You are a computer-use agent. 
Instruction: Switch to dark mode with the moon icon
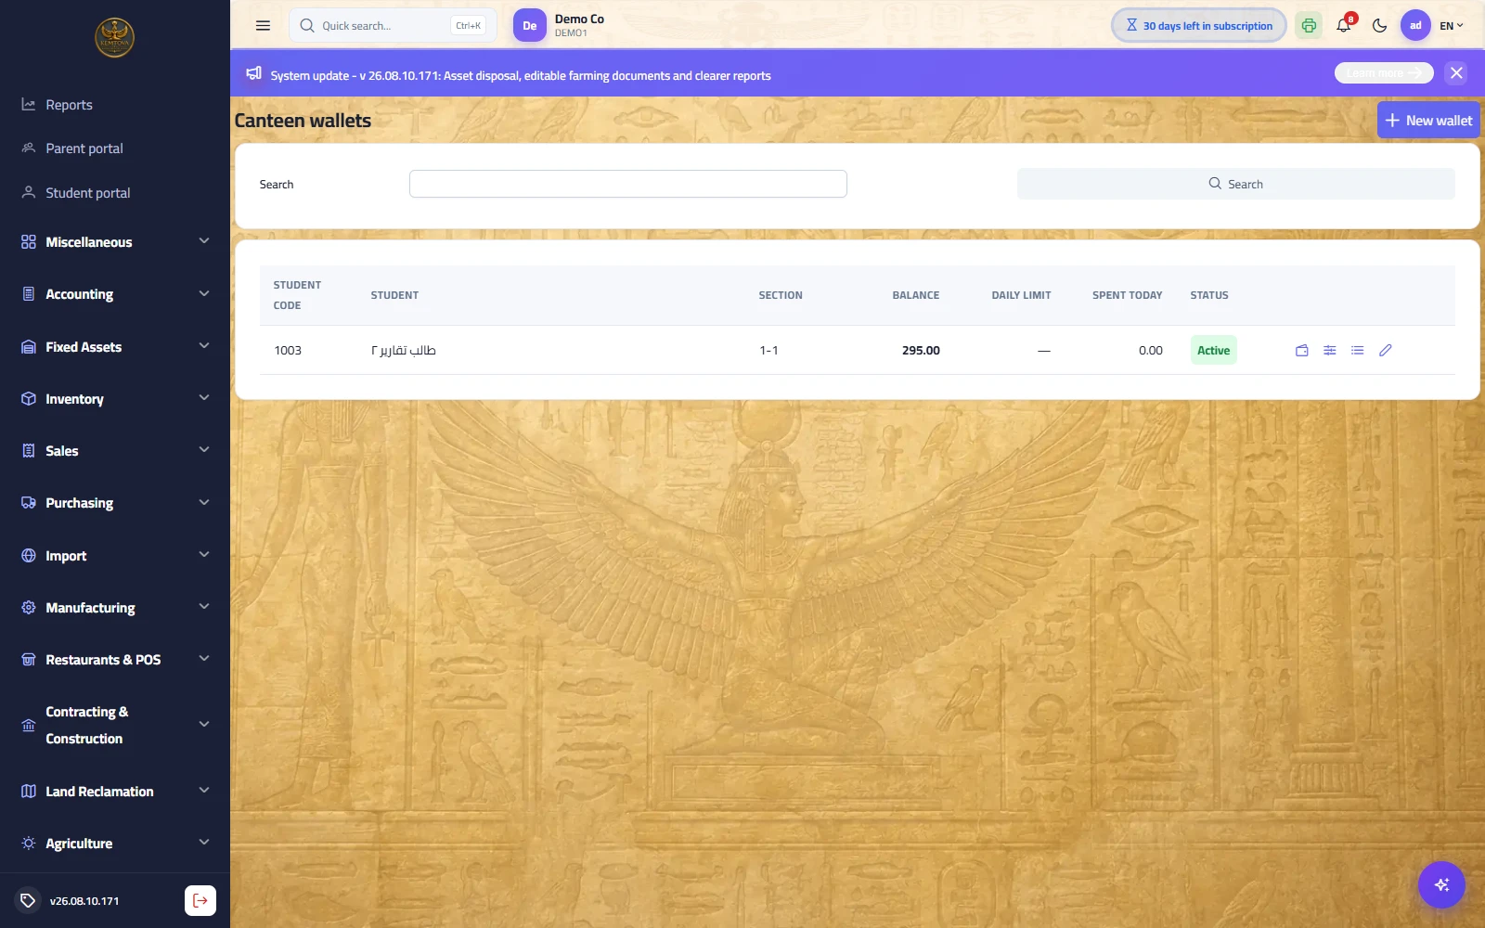pos(1379,26)
